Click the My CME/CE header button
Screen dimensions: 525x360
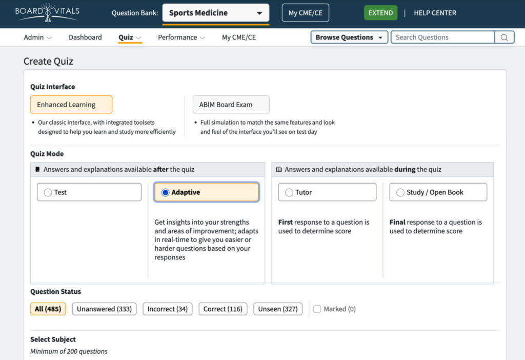(x=306, y=13)
